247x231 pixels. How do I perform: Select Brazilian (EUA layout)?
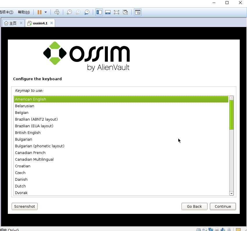(x=121, y=126)
